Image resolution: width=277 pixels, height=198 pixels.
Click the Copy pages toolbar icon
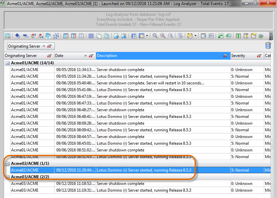click(x=99, y=36)
